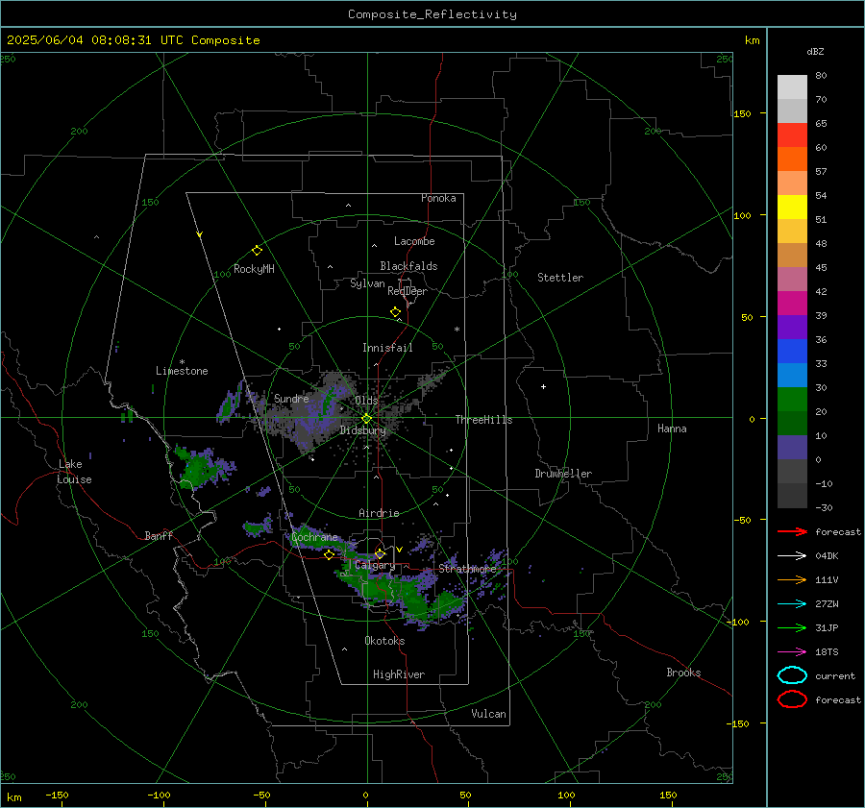
Task: Click the Vulcan label
Action: [488, 714]
